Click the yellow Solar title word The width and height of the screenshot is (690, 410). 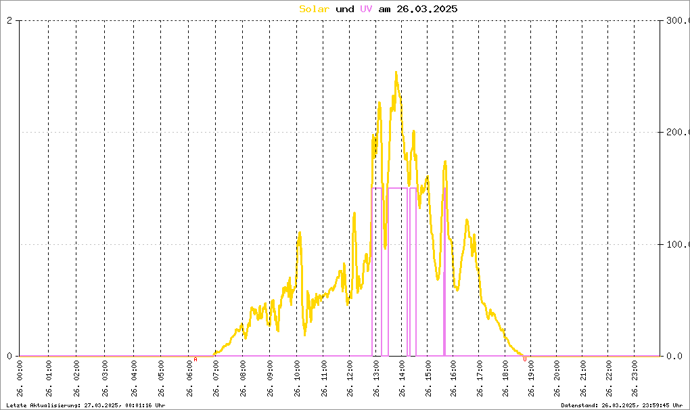coord(314,9)
